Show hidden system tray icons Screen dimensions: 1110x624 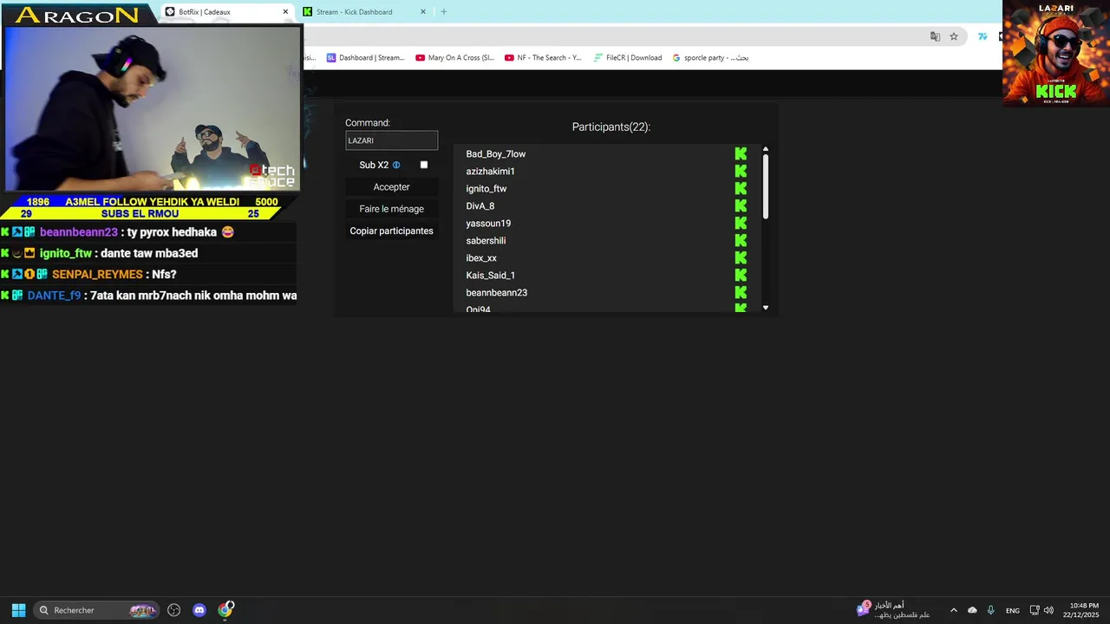coord(954,610)
